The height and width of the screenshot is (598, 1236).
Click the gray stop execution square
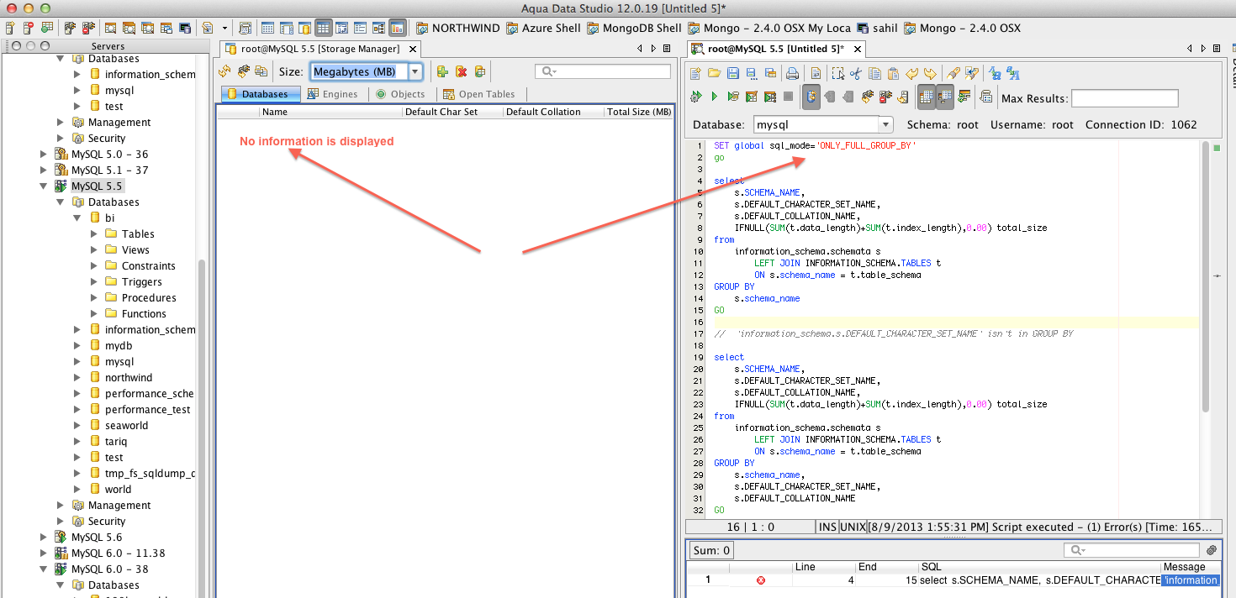pos(788,97)
